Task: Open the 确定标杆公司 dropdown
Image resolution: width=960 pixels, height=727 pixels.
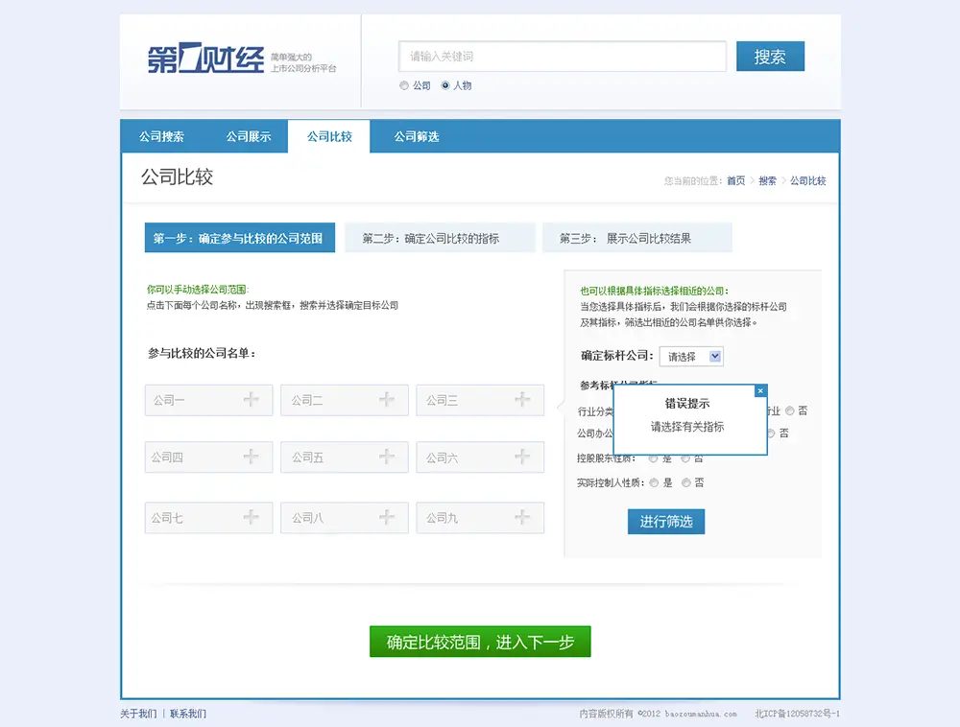Action: pyautogui.click(x=690, y=356)
